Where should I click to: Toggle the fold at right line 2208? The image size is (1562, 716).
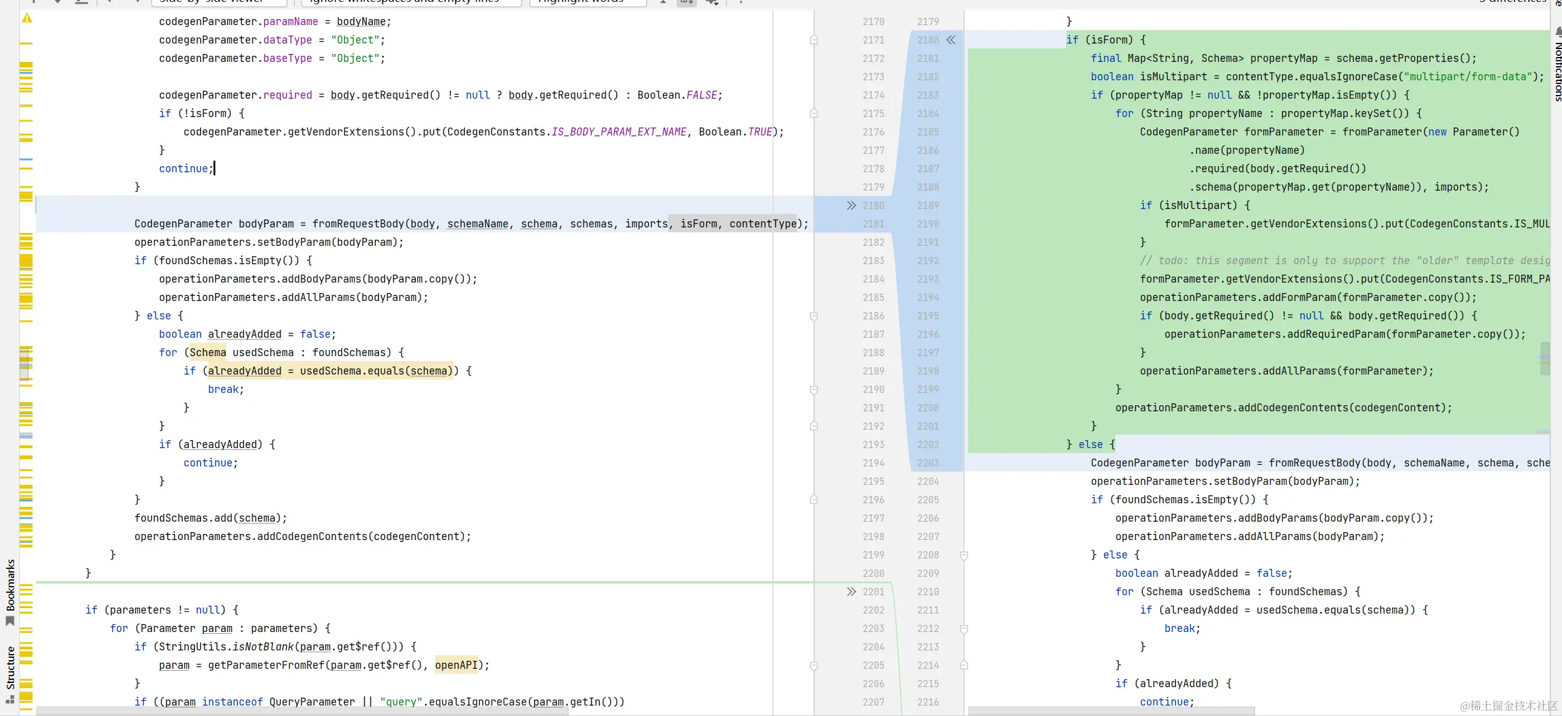click(x=964, y=555)
